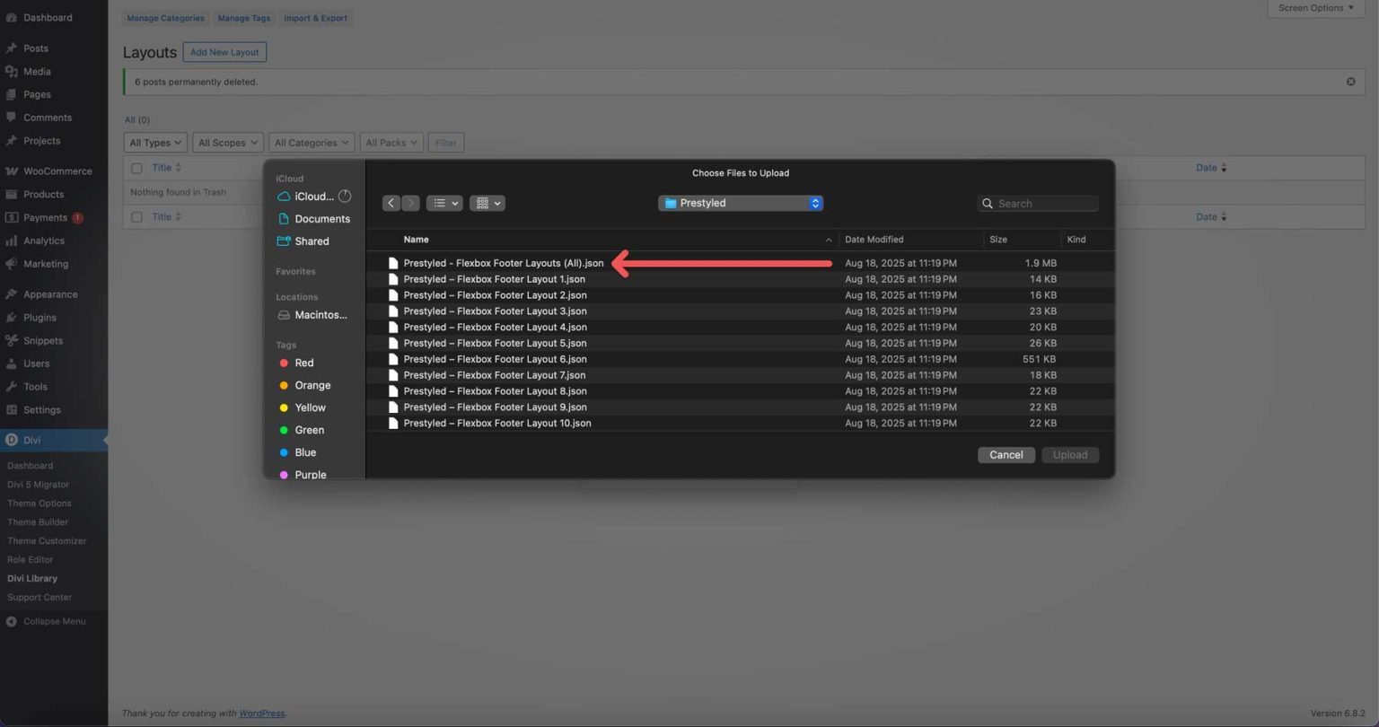Click the back navigation arrow in file dialog
This screenshot has height=727, width=1379.
[x=391, y=204]
